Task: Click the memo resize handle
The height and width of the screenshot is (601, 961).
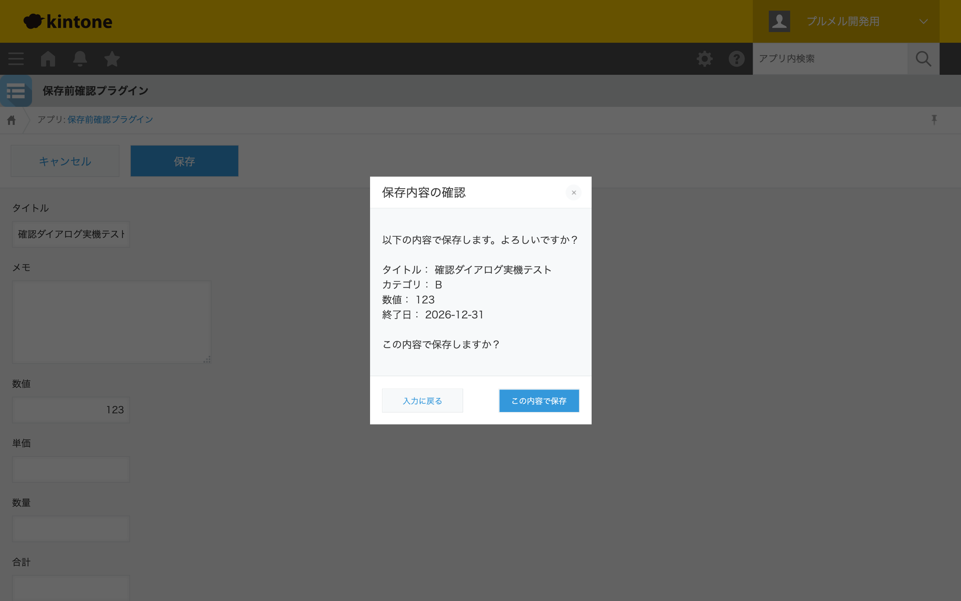Action: pos(207,360)
